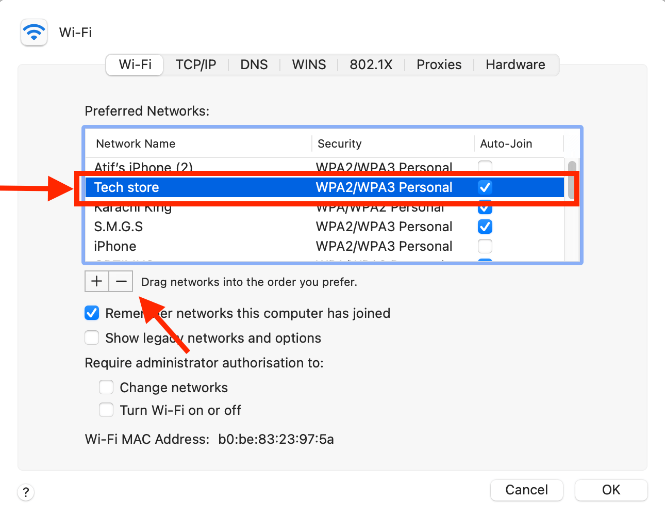Enable Auto-Join for iPhone network
The width and height of the screenshot is (665, 514).
click(x=485, y=246)
